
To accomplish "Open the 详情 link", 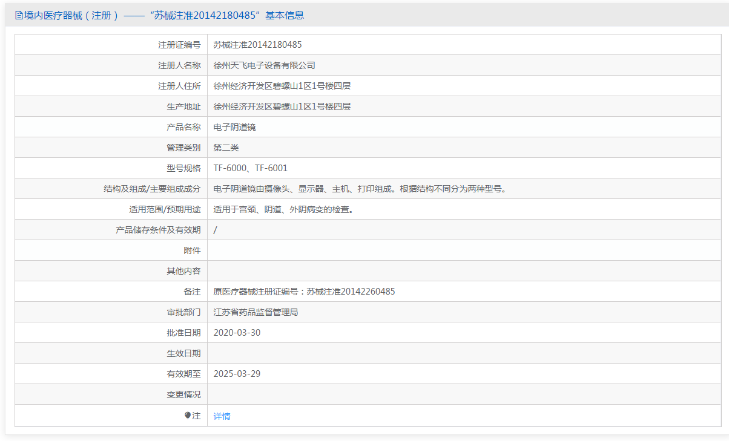I will click(222, 416).
